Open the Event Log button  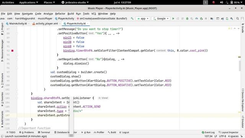point(208,132)
